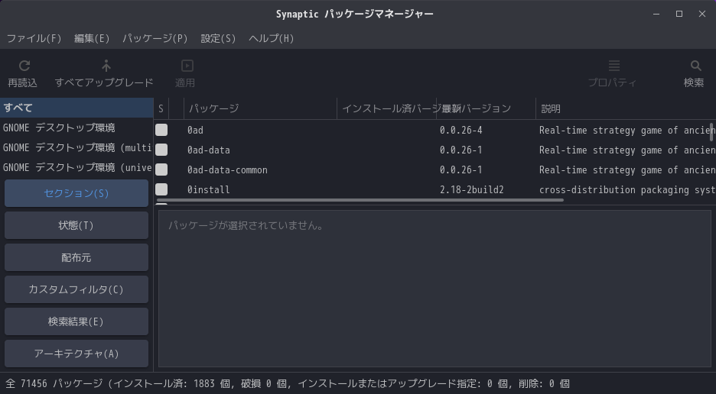Click the Upgrade All (すべてアップグレード) icon
The width and height of the screenshot is (716, 394).
coord(106,66)
